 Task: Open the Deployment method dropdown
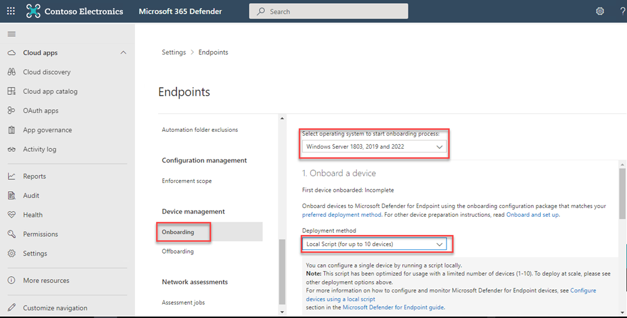[374, 244]
